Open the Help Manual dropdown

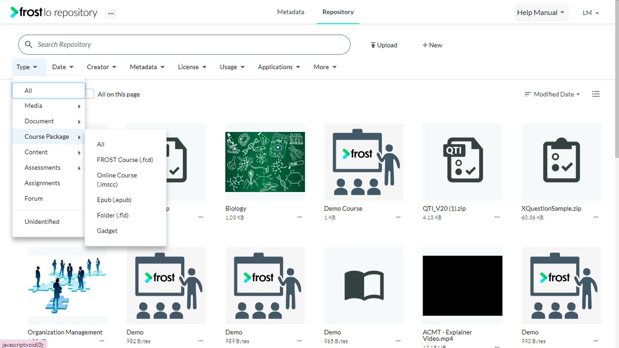click(541, 13)
